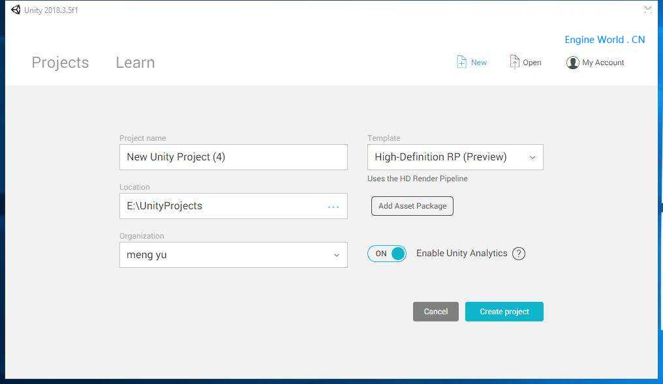Click the Open project document icon
Viewport: 663px width, 384px height.
coord(514,62)
